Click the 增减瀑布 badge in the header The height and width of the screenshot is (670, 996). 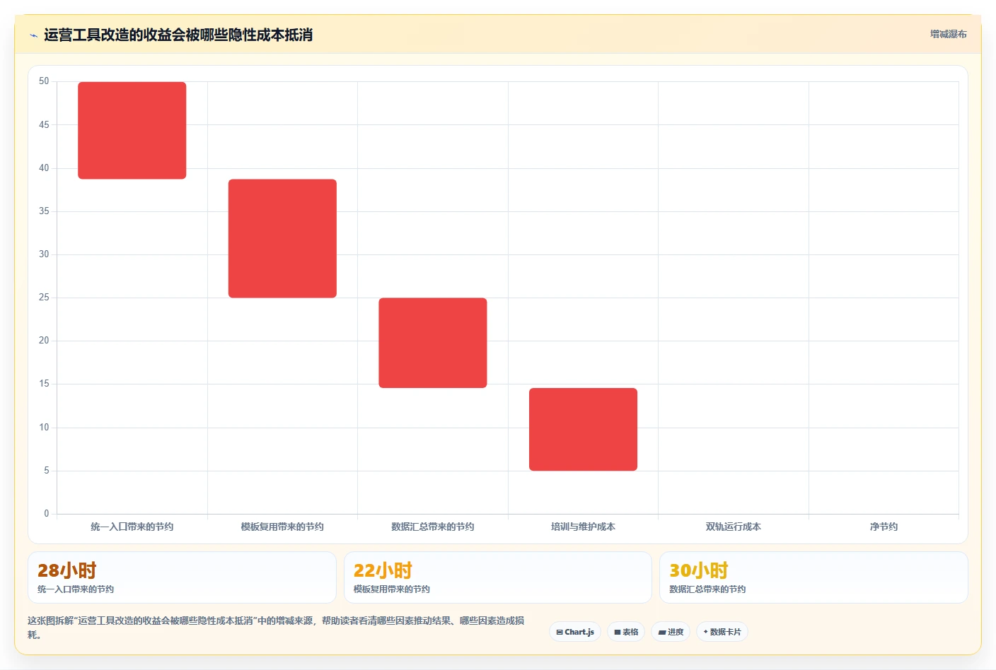point(948,34)
